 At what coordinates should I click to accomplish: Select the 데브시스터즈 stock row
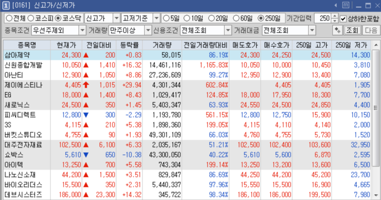click(x=187, y=194)
